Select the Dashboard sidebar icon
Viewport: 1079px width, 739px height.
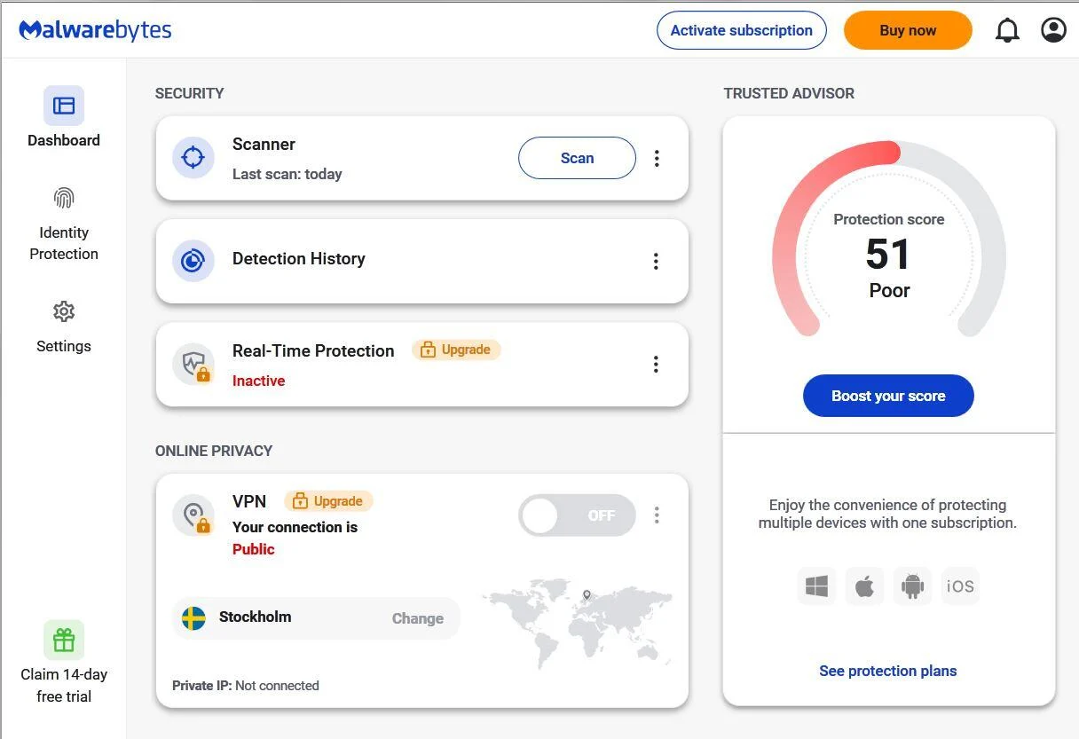pyautogui.click(x=64, y=106)
